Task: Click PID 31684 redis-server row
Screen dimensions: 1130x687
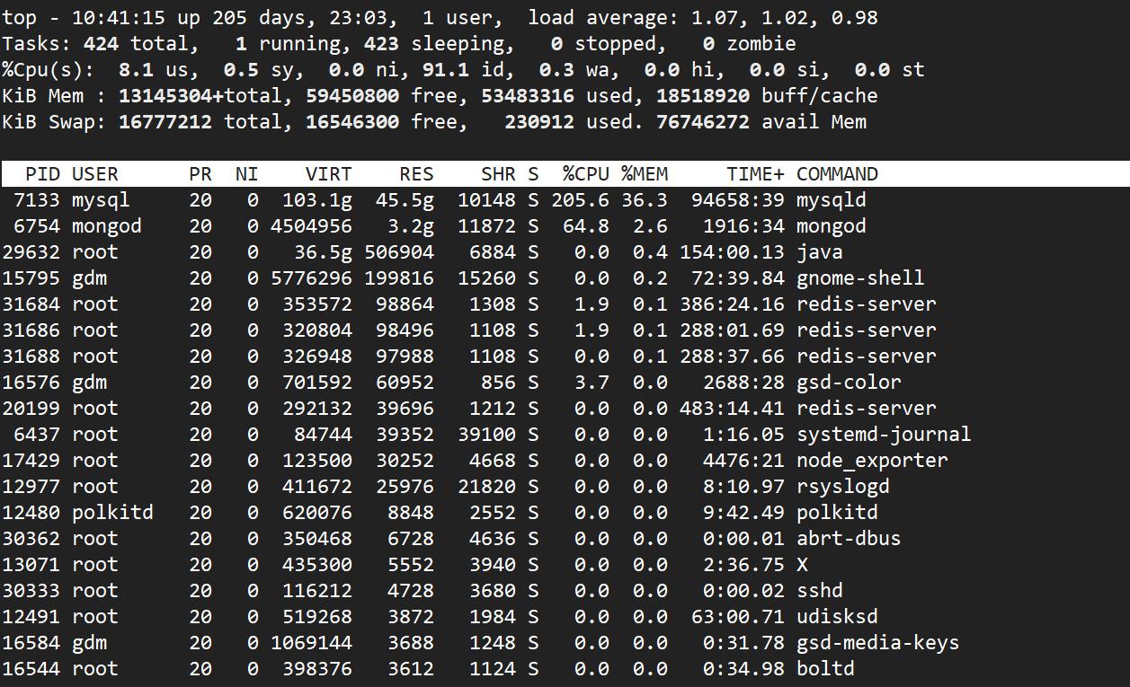Action: pos(565,304)
